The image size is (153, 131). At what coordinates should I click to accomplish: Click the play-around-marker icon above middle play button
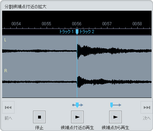tap(78, 105)
